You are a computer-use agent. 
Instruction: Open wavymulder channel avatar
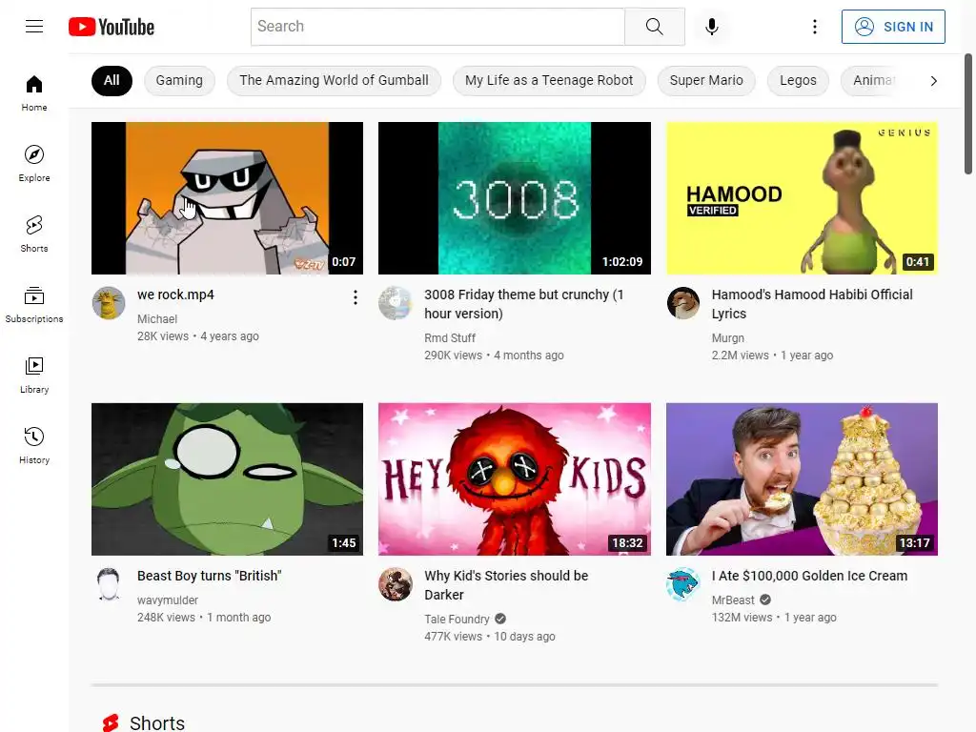tap(109, 584)
